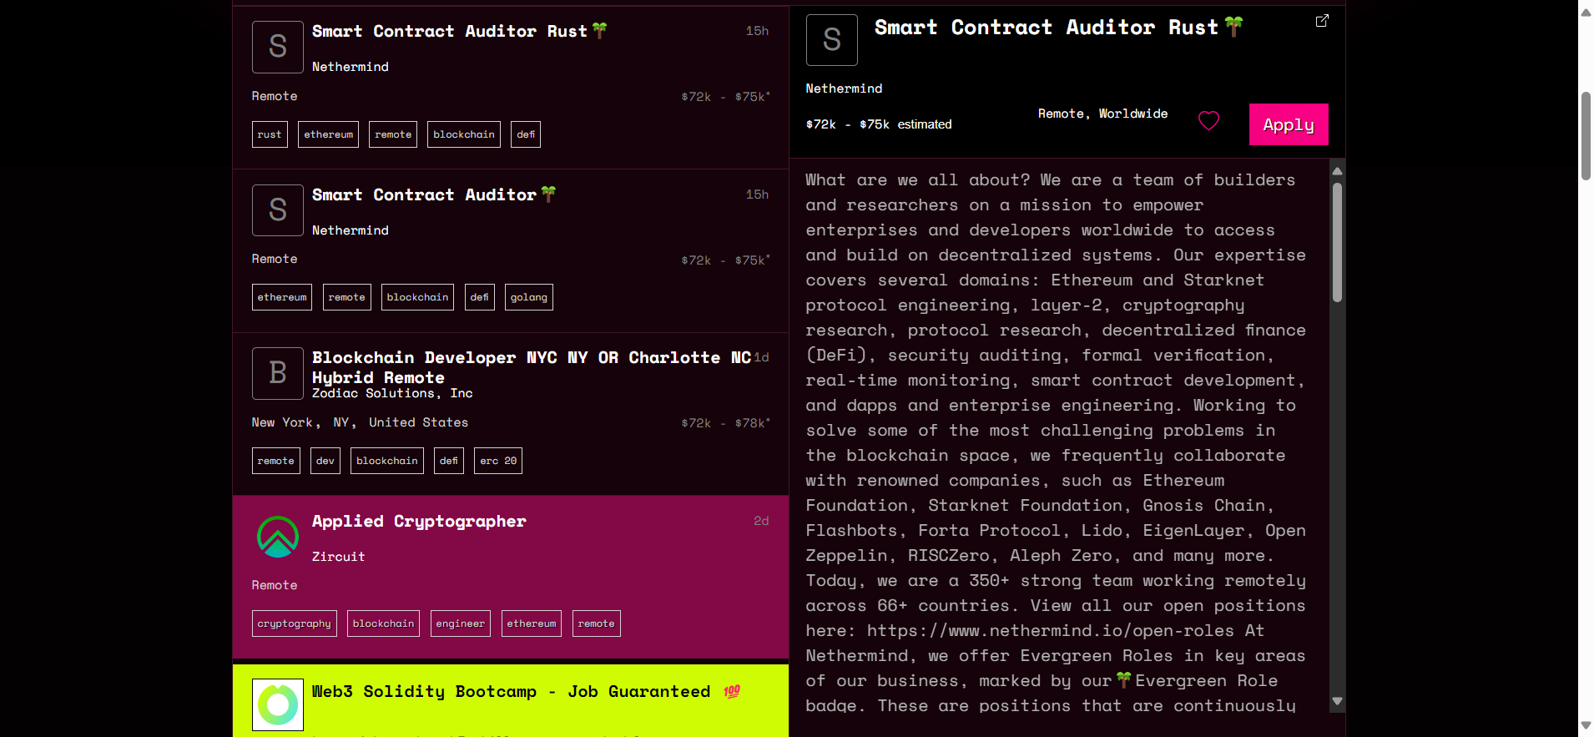
Task: Click the pink Apply button
Action: (x=1288, y=124)
